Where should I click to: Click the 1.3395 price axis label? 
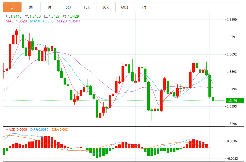click(x=232, y=106)
